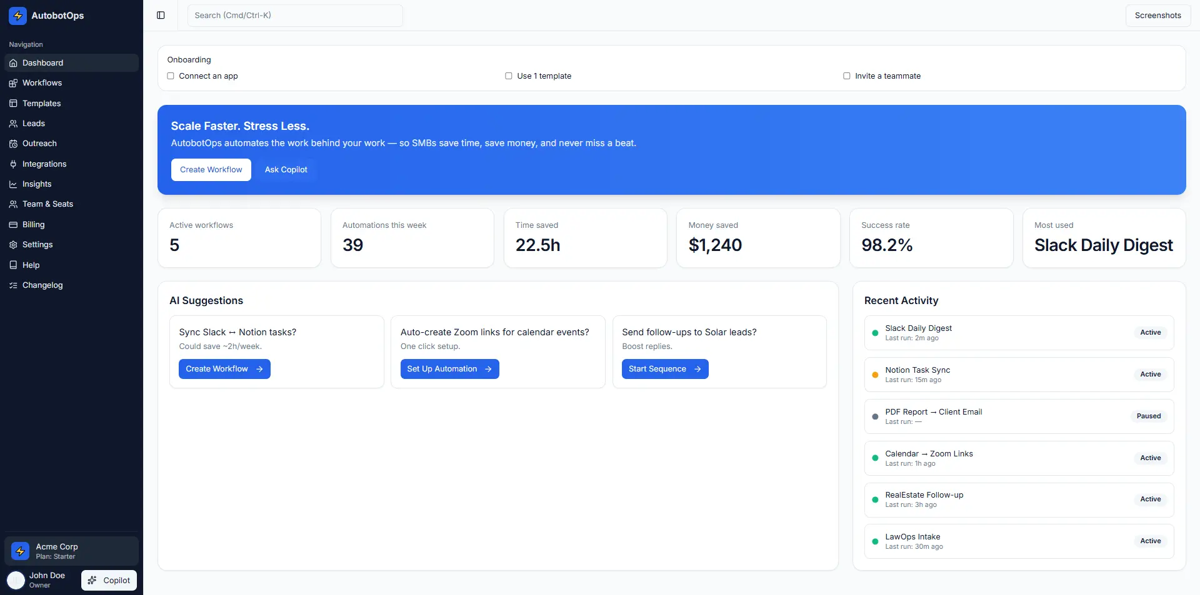Click the AutobotOps lightning logo icon
The height and width of the screenshot is (595, 1200).
(17, 16)
